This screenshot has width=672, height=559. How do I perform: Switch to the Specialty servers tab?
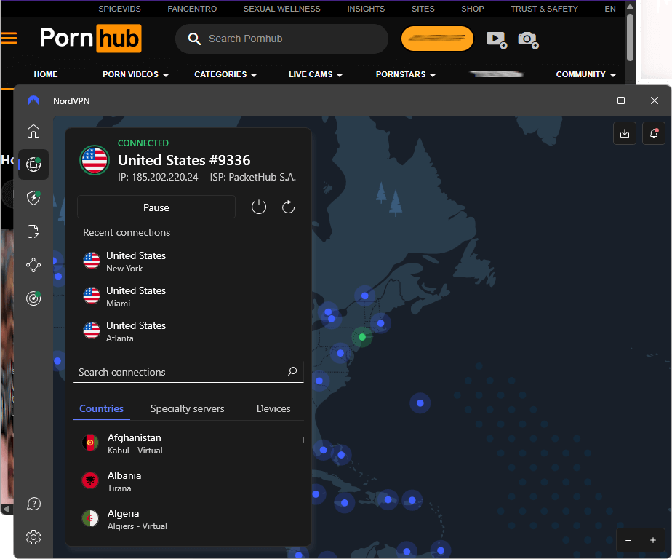pyautogui.click(x=188, y=408)
